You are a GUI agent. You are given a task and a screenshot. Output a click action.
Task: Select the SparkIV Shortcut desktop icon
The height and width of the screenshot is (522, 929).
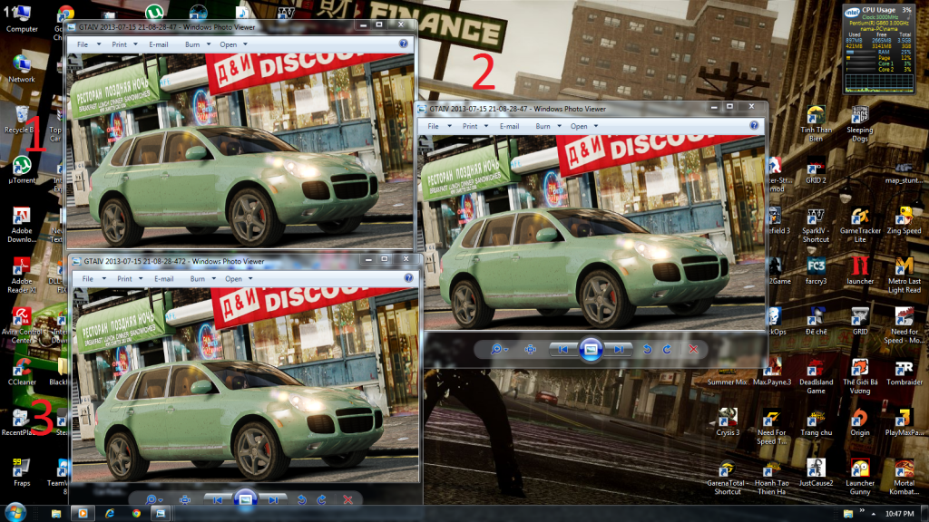click(816, 225)
